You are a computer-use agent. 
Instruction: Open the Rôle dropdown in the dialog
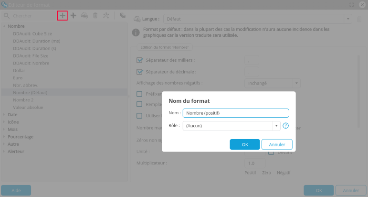click(276, 126)
